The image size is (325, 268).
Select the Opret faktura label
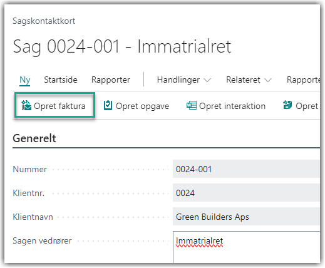(x=59, y=106)
